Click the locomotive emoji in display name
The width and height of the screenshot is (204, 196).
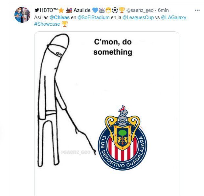click(69, 10)
